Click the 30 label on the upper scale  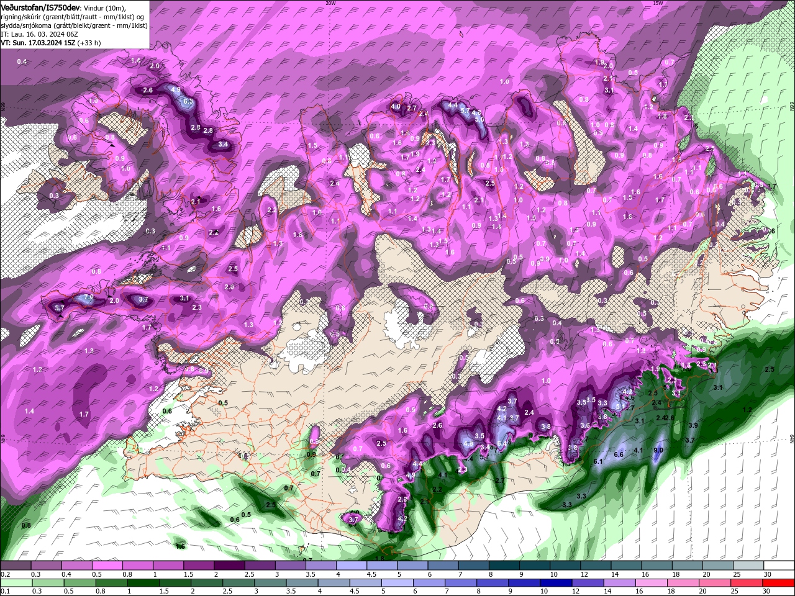[768, 574]
